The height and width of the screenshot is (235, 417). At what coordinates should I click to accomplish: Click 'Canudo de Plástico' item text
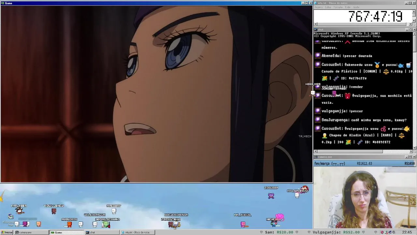(339, 71)
